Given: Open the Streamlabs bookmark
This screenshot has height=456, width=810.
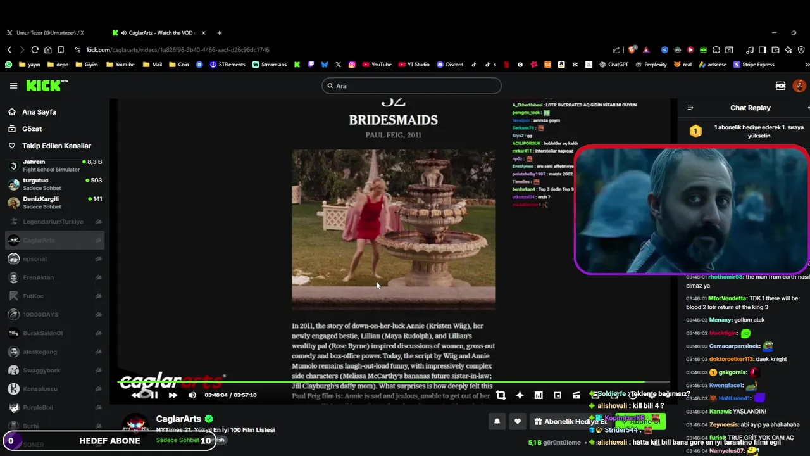Looking at the screenshot, I should tap(269, 65).
